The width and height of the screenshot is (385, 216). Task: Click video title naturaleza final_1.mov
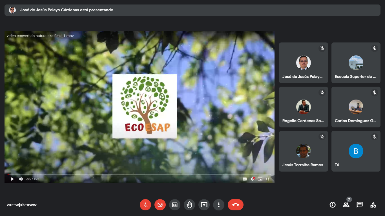point(40,36)
